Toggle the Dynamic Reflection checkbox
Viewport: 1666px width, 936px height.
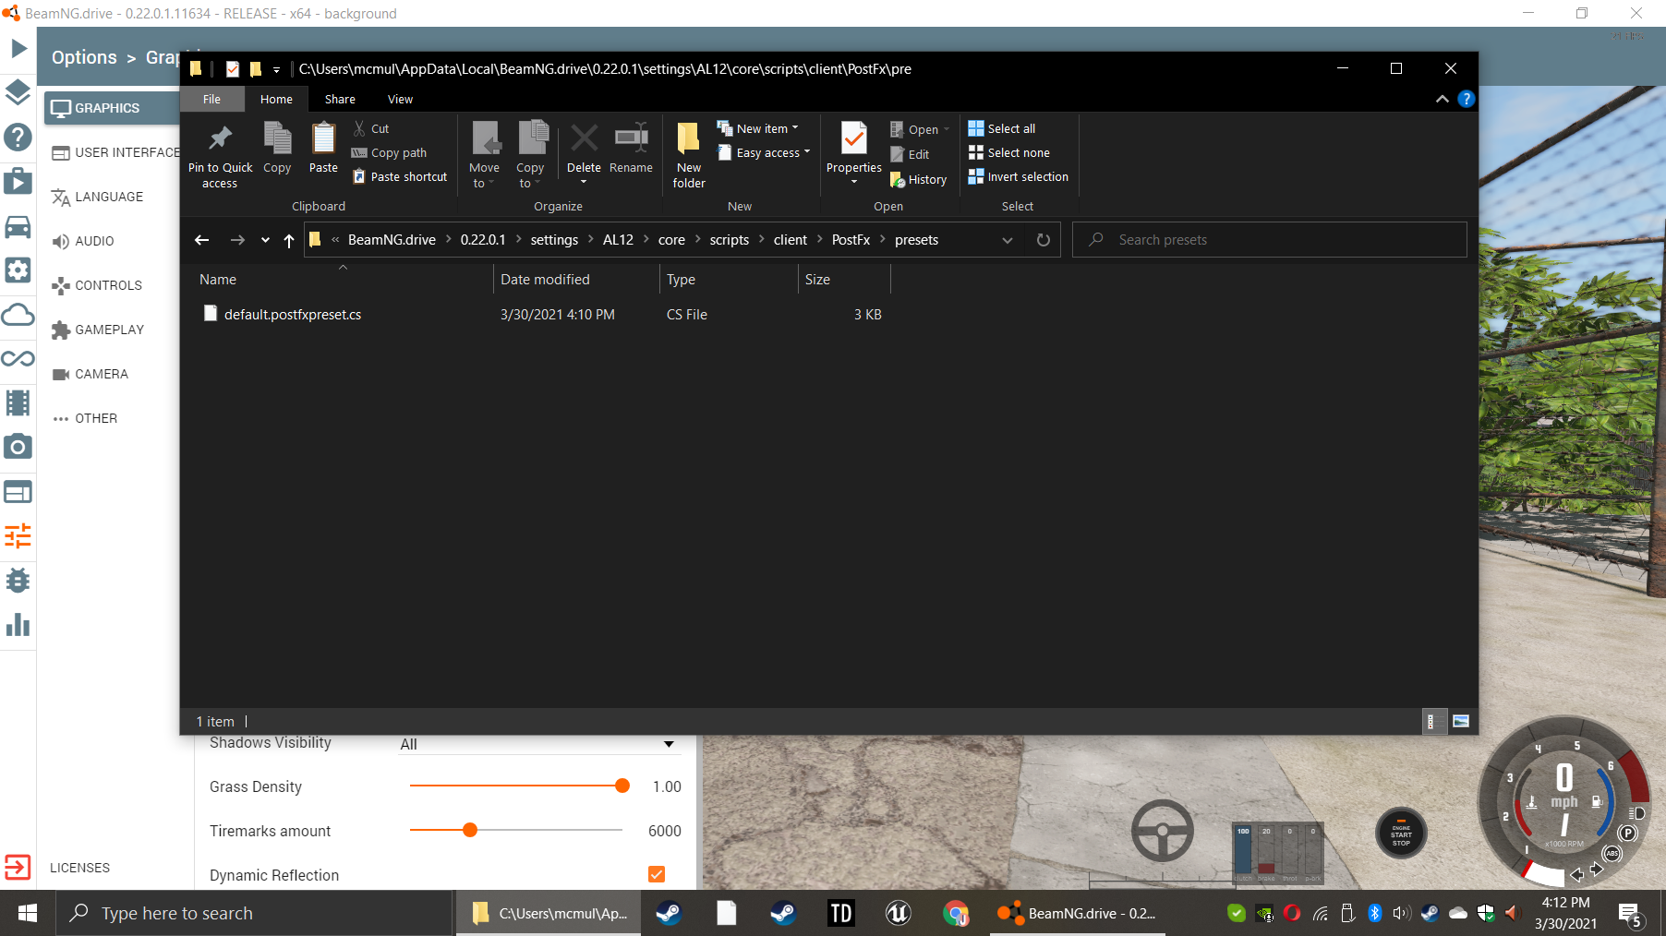tap(657, 874)
